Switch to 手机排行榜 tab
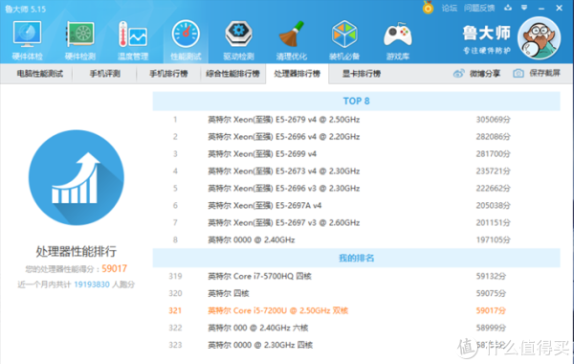This screenshot has height=364, width=574. point(168,74)
